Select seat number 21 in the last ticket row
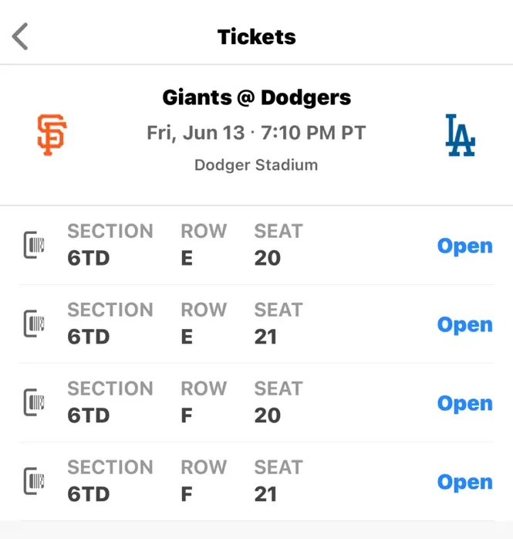 coord(265,494)
